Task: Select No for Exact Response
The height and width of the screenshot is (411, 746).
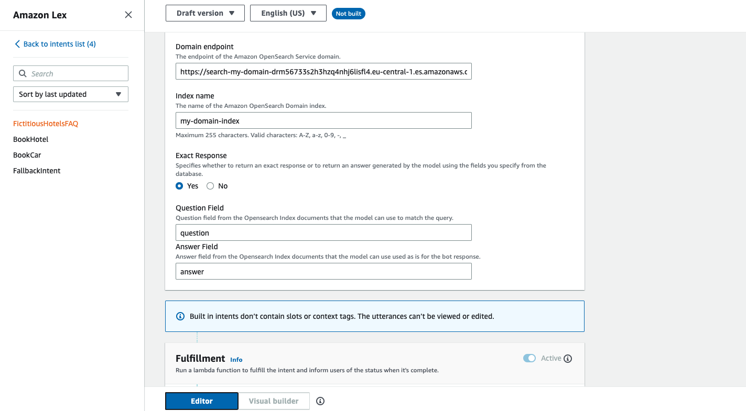Action: [x=210, y=186]
